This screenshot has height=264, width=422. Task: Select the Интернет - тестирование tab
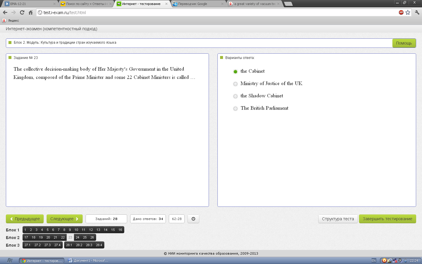point(142,4)
